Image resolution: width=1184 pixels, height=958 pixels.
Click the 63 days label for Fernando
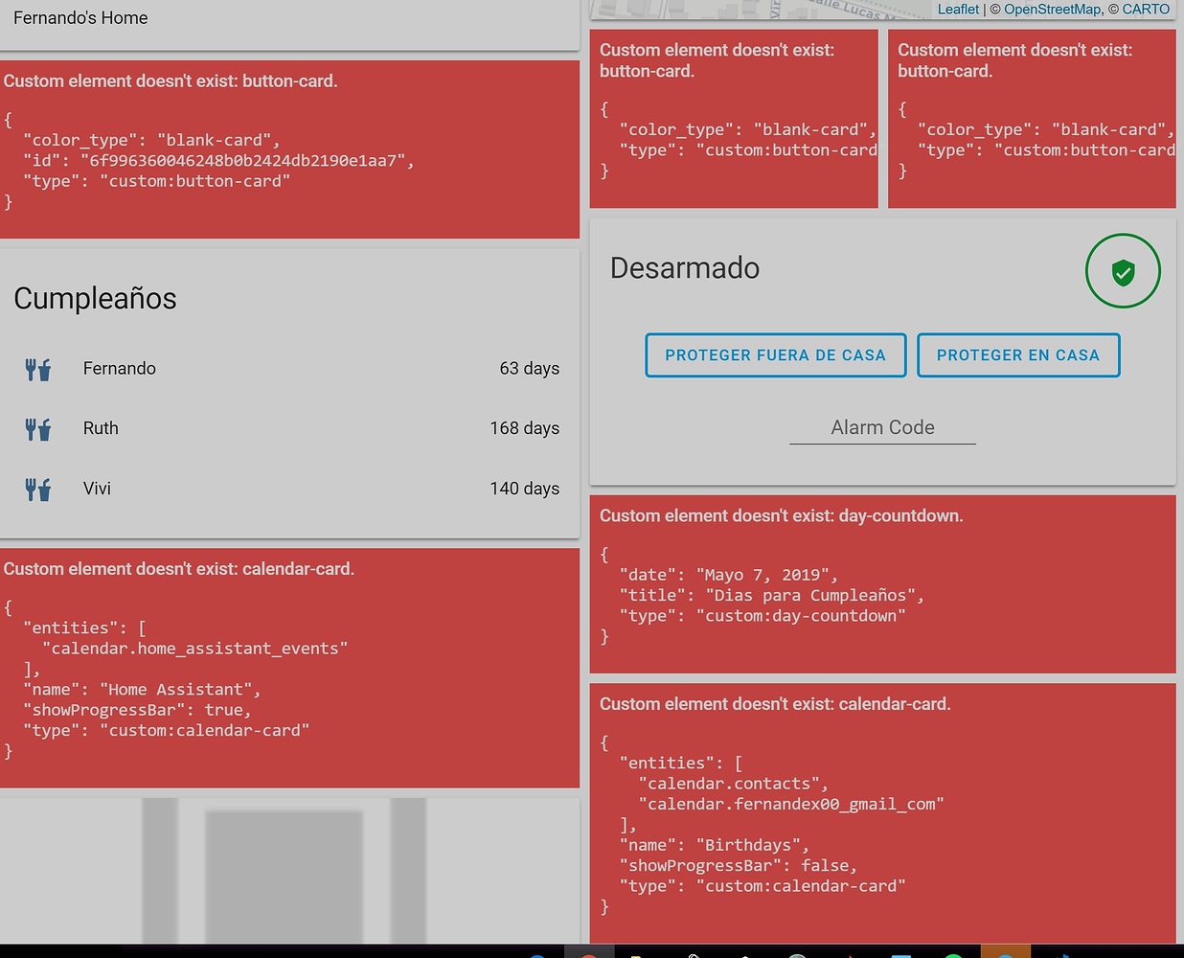tap(530, 368)
